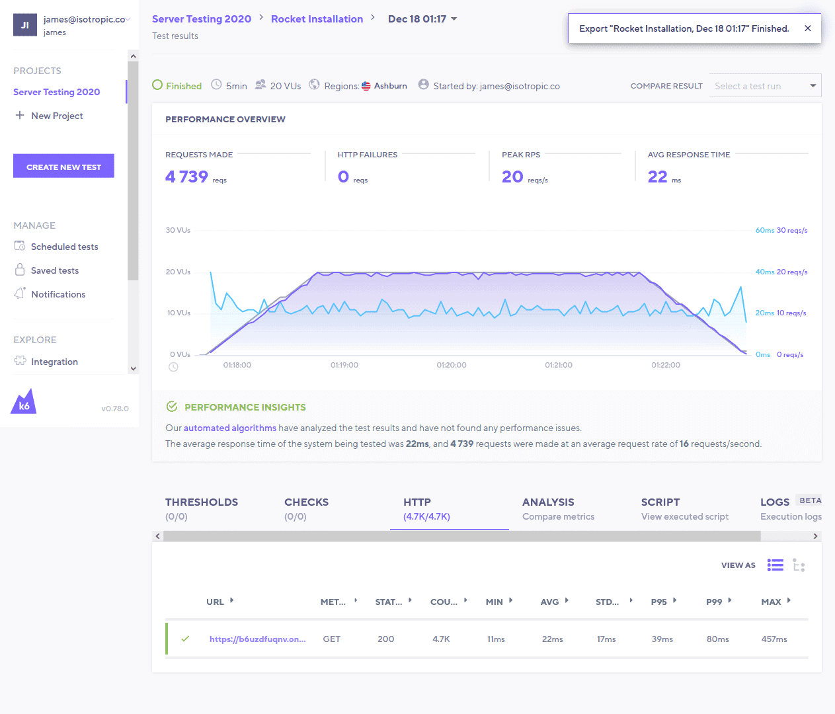Click the globe Regions icon
The width and height of the screenshot is (835, 714).
314,85
